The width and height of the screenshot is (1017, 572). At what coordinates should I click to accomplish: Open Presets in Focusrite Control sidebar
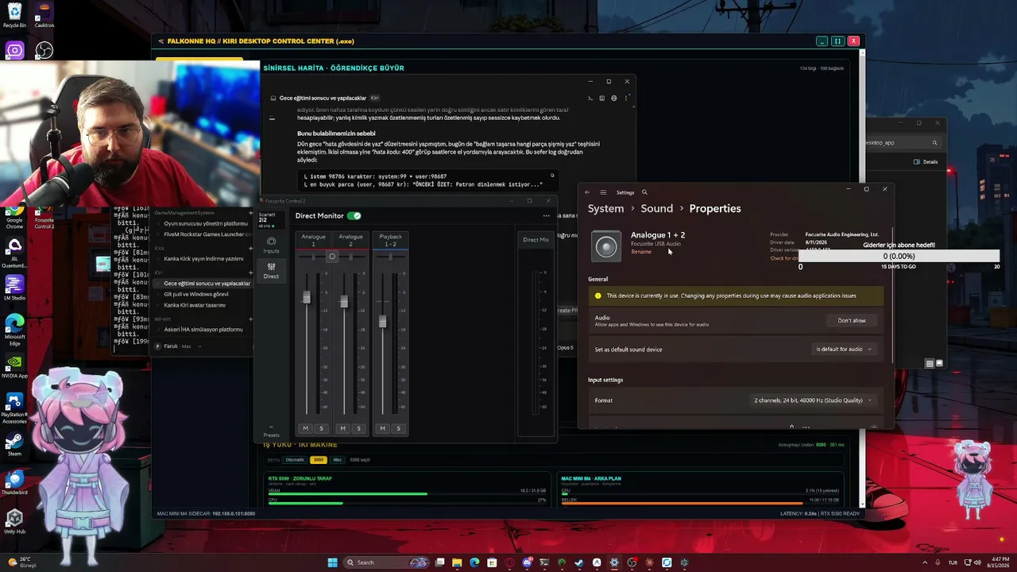pos(271,433)
